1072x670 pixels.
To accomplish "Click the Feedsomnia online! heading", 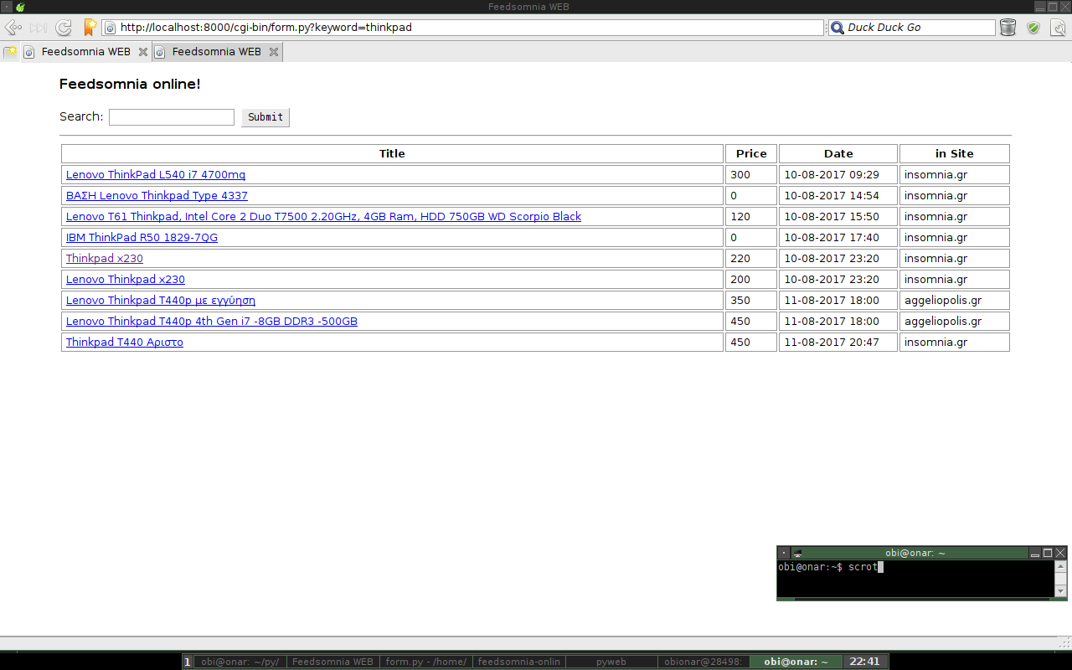I will tap(130, 85).
